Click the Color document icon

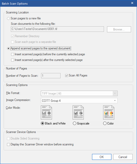point(109,112)
